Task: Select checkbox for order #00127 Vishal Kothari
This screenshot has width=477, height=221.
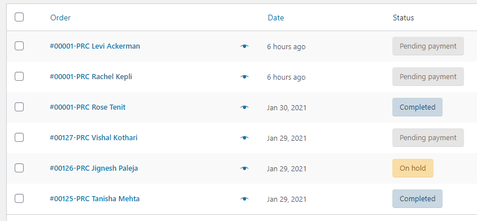Action: pyautogui.click(x=19, y=137)
